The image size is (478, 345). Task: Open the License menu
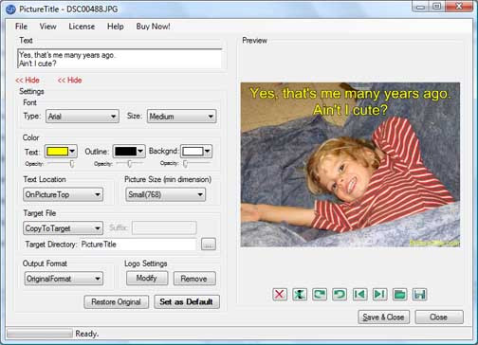82,27
